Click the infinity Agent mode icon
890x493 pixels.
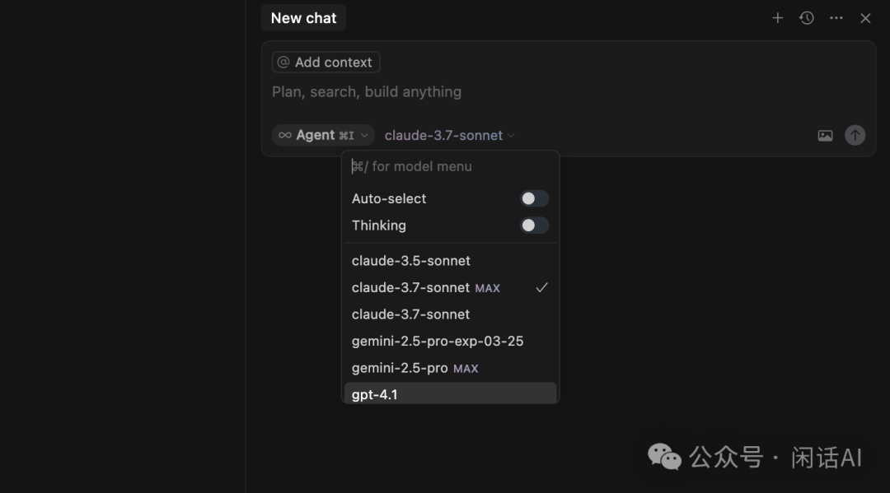tap(285, 135)
